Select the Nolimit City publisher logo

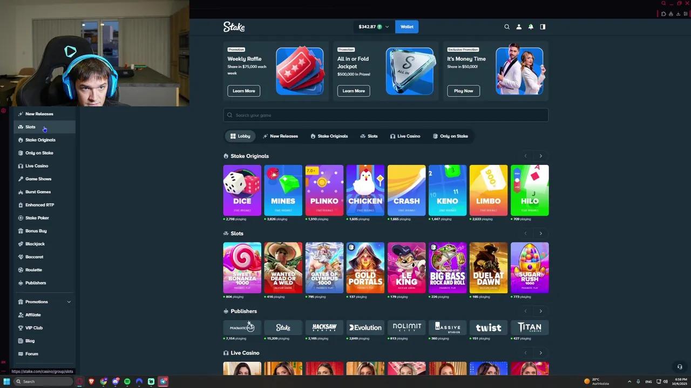click(407, 328)
